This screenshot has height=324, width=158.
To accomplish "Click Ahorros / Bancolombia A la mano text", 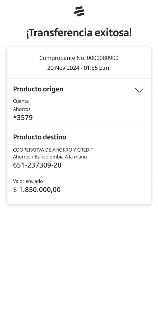I will [50, 157].
